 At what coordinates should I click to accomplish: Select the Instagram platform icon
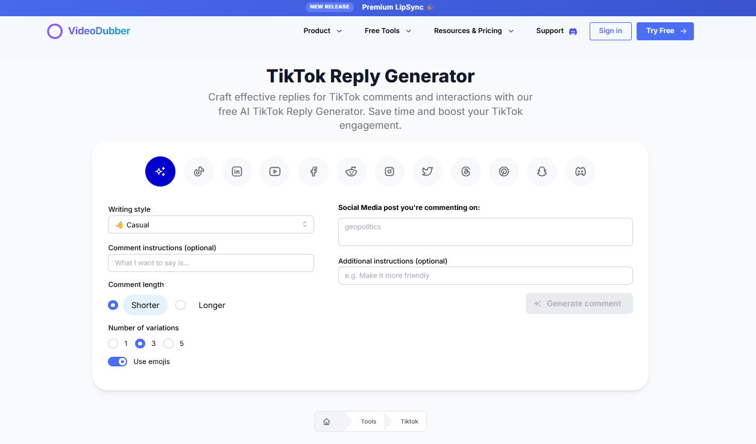tap(389, 171)
